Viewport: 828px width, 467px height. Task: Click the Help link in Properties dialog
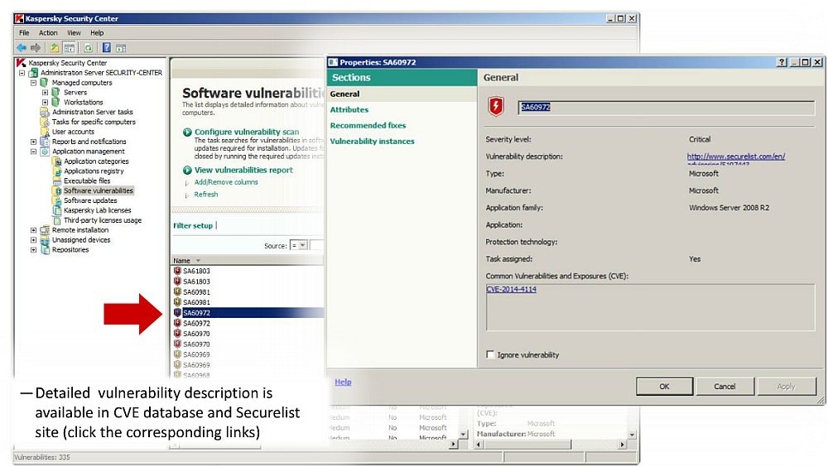click(343, 382)
